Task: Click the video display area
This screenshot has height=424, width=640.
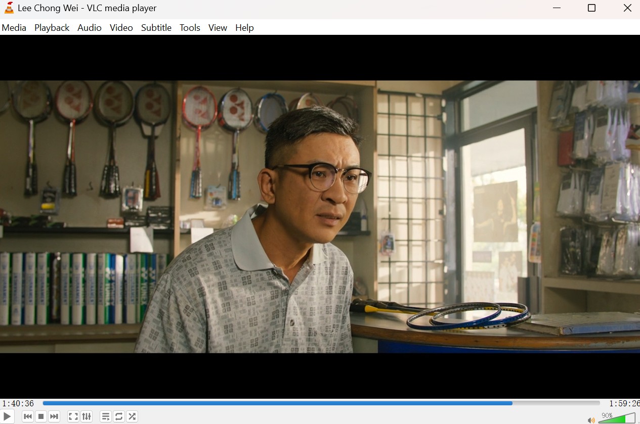Action: click(320, 217)
